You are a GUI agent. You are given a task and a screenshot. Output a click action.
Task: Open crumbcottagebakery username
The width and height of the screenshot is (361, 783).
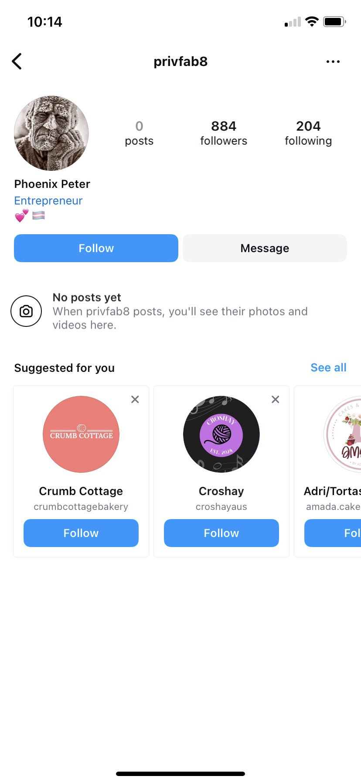pos(81,507)
